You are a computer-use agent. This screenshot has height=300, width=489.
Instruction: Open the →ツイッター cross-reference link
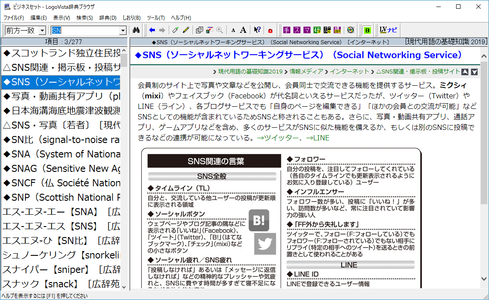(278, 138)
